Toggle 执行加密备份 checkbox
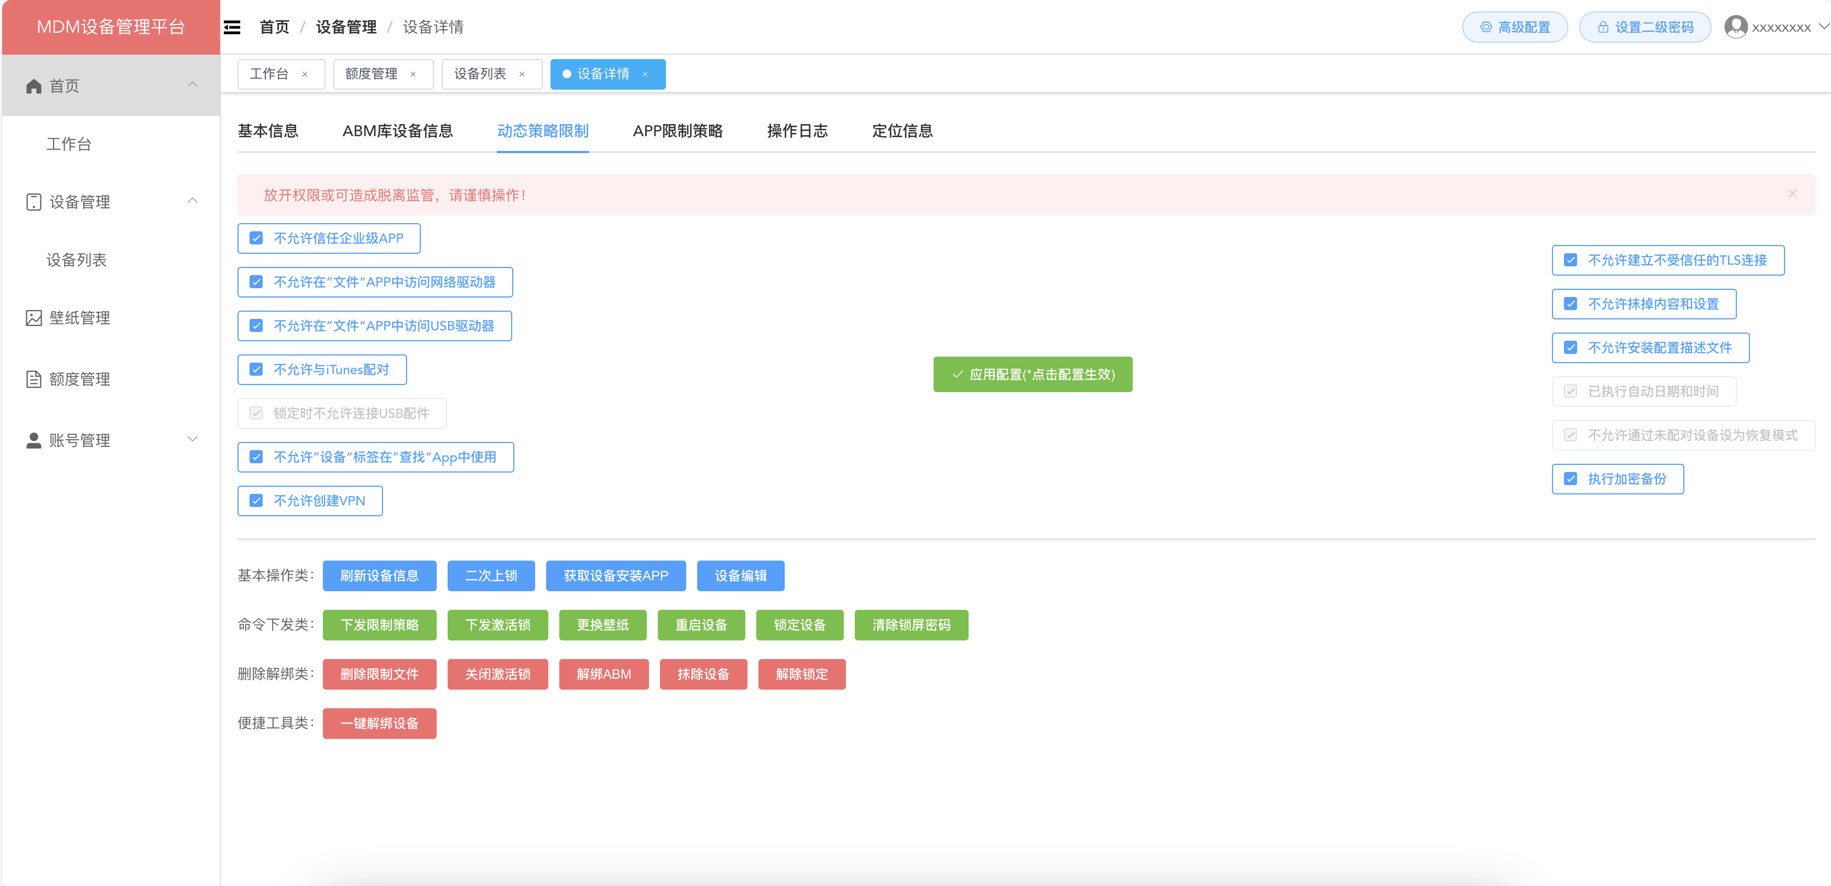The width and height of the screenshot is (1831, 886). (x=1570, y=478)
